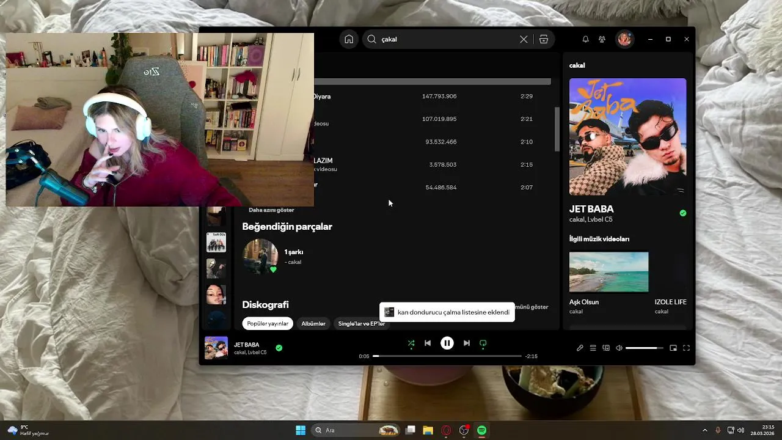
Task: Open Aşk Olsun music video thumbnail
Action: coord(609,272)
